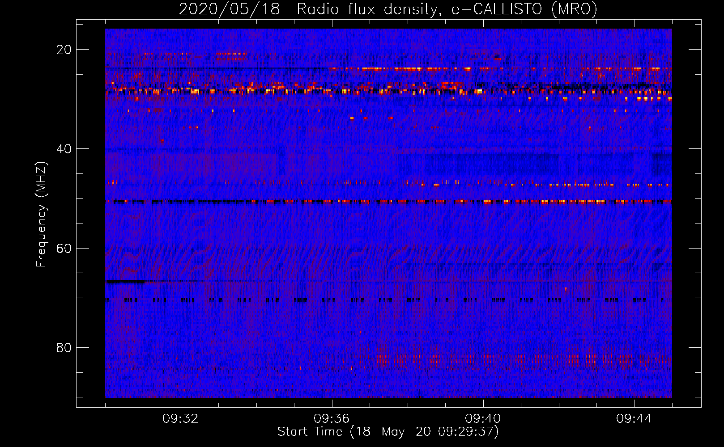Click the '09:40' time tick label

click(x=483, y=419)
